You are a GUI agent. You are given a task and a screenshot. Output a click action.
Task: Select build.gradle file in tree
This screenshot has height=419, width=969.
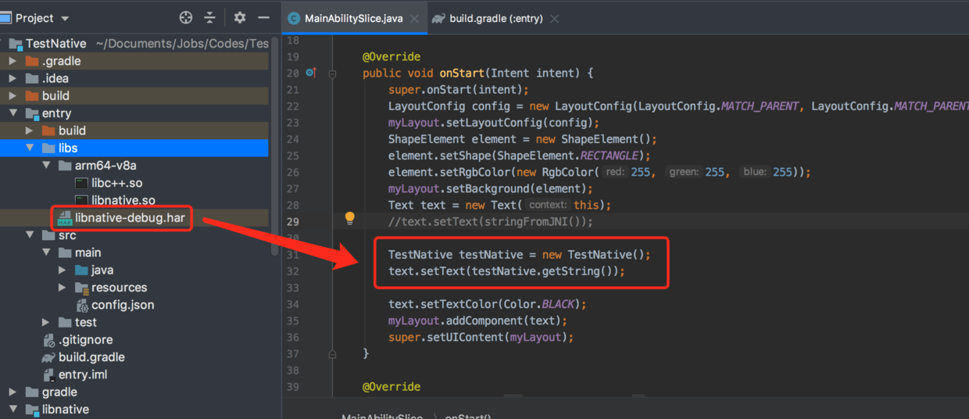(91, 357)
